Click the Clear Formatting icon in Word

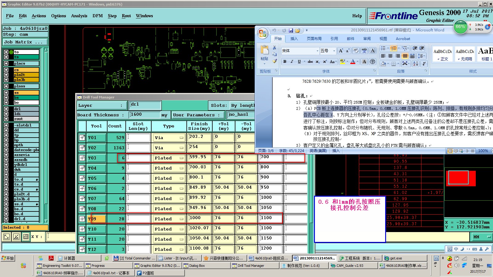tap(356, 51)
